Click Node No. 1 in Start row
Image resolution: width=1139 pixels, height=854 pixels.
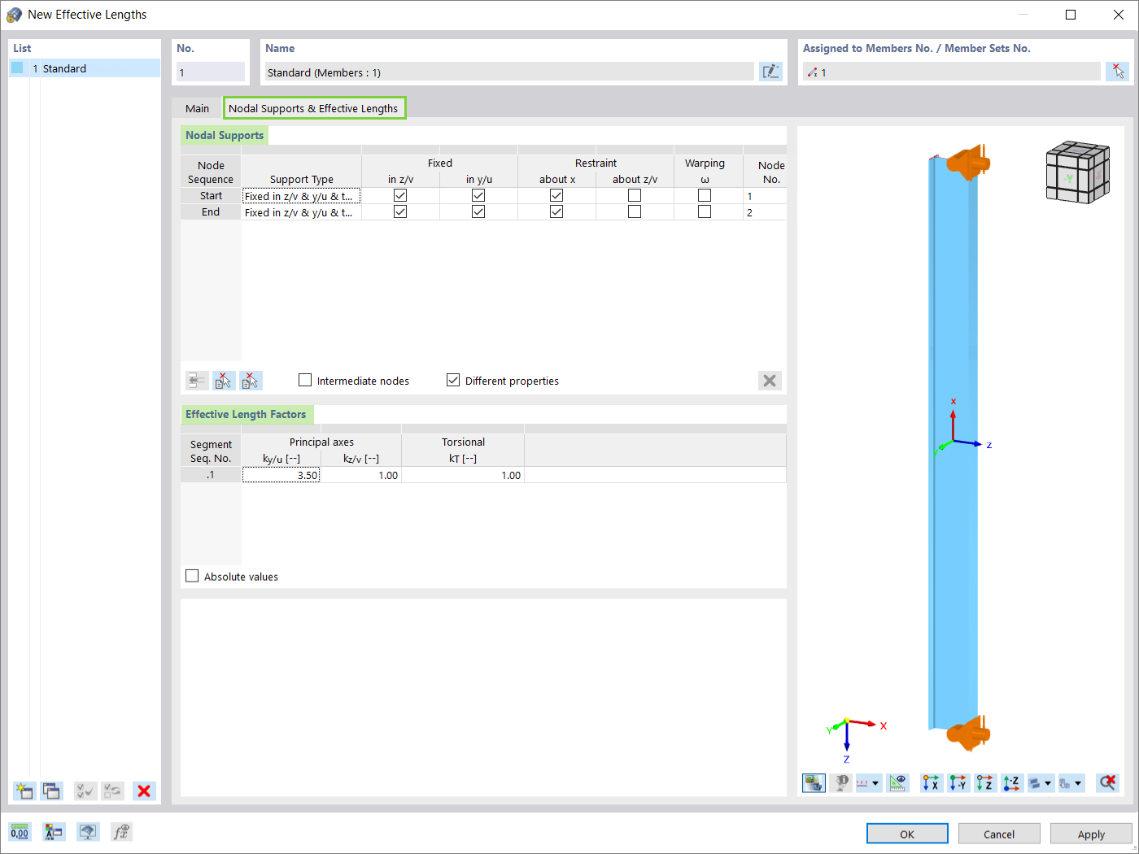[x=765, y=196]
